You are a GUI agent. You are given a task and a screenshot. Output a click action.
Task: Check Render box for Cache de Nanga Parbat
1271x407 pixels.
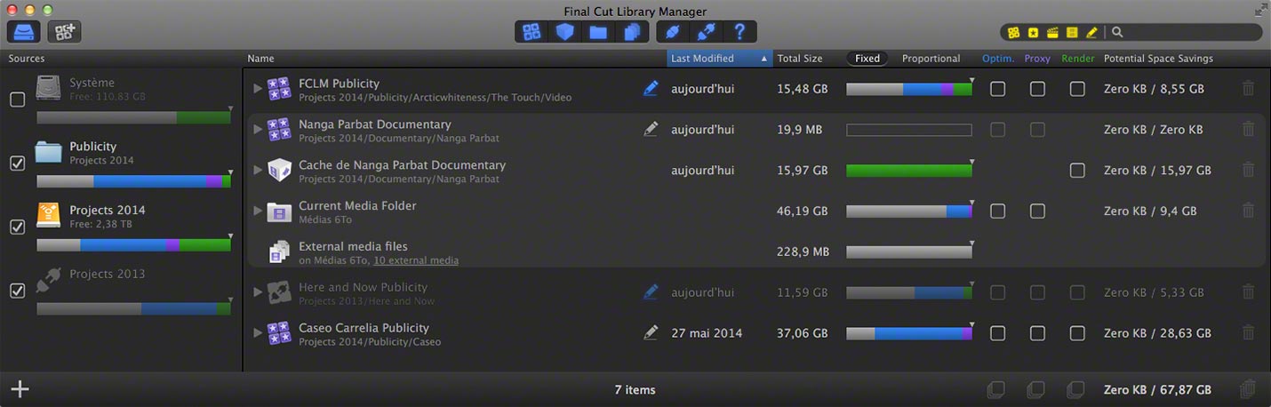pyautogui.click(x=1077, y=170)
